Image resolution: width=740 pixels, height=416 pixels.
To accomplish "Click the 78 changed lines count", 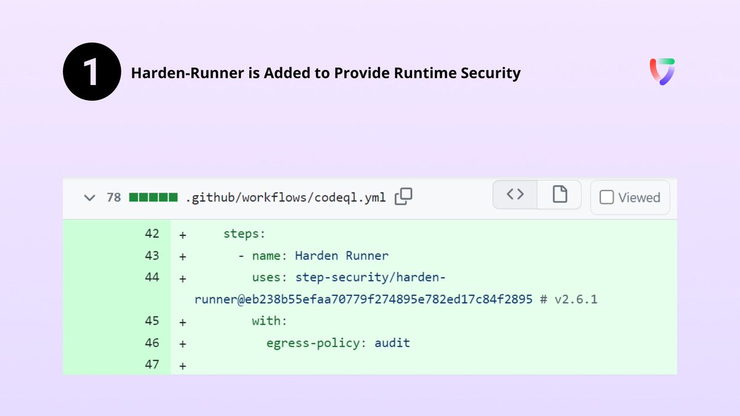I will point(113,198).
